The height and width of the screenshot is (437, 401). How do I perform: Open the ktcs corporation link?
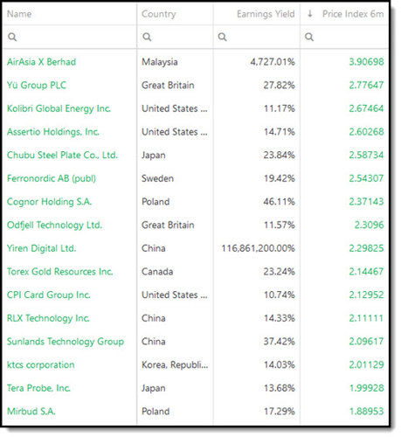[x=41, y=364]
